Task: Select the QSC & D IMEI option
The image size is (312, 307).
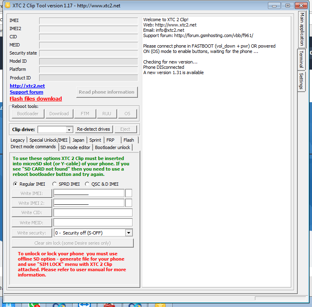Action: (x=87, y=184)
